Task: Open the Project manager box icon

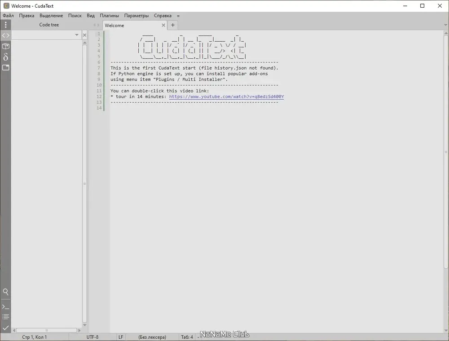Action: tap(5, 46)
